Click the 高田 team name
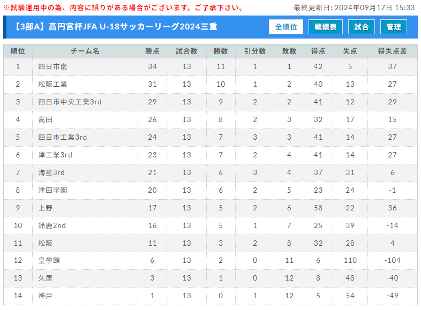The image size is (421, 310). click(46, 120)
